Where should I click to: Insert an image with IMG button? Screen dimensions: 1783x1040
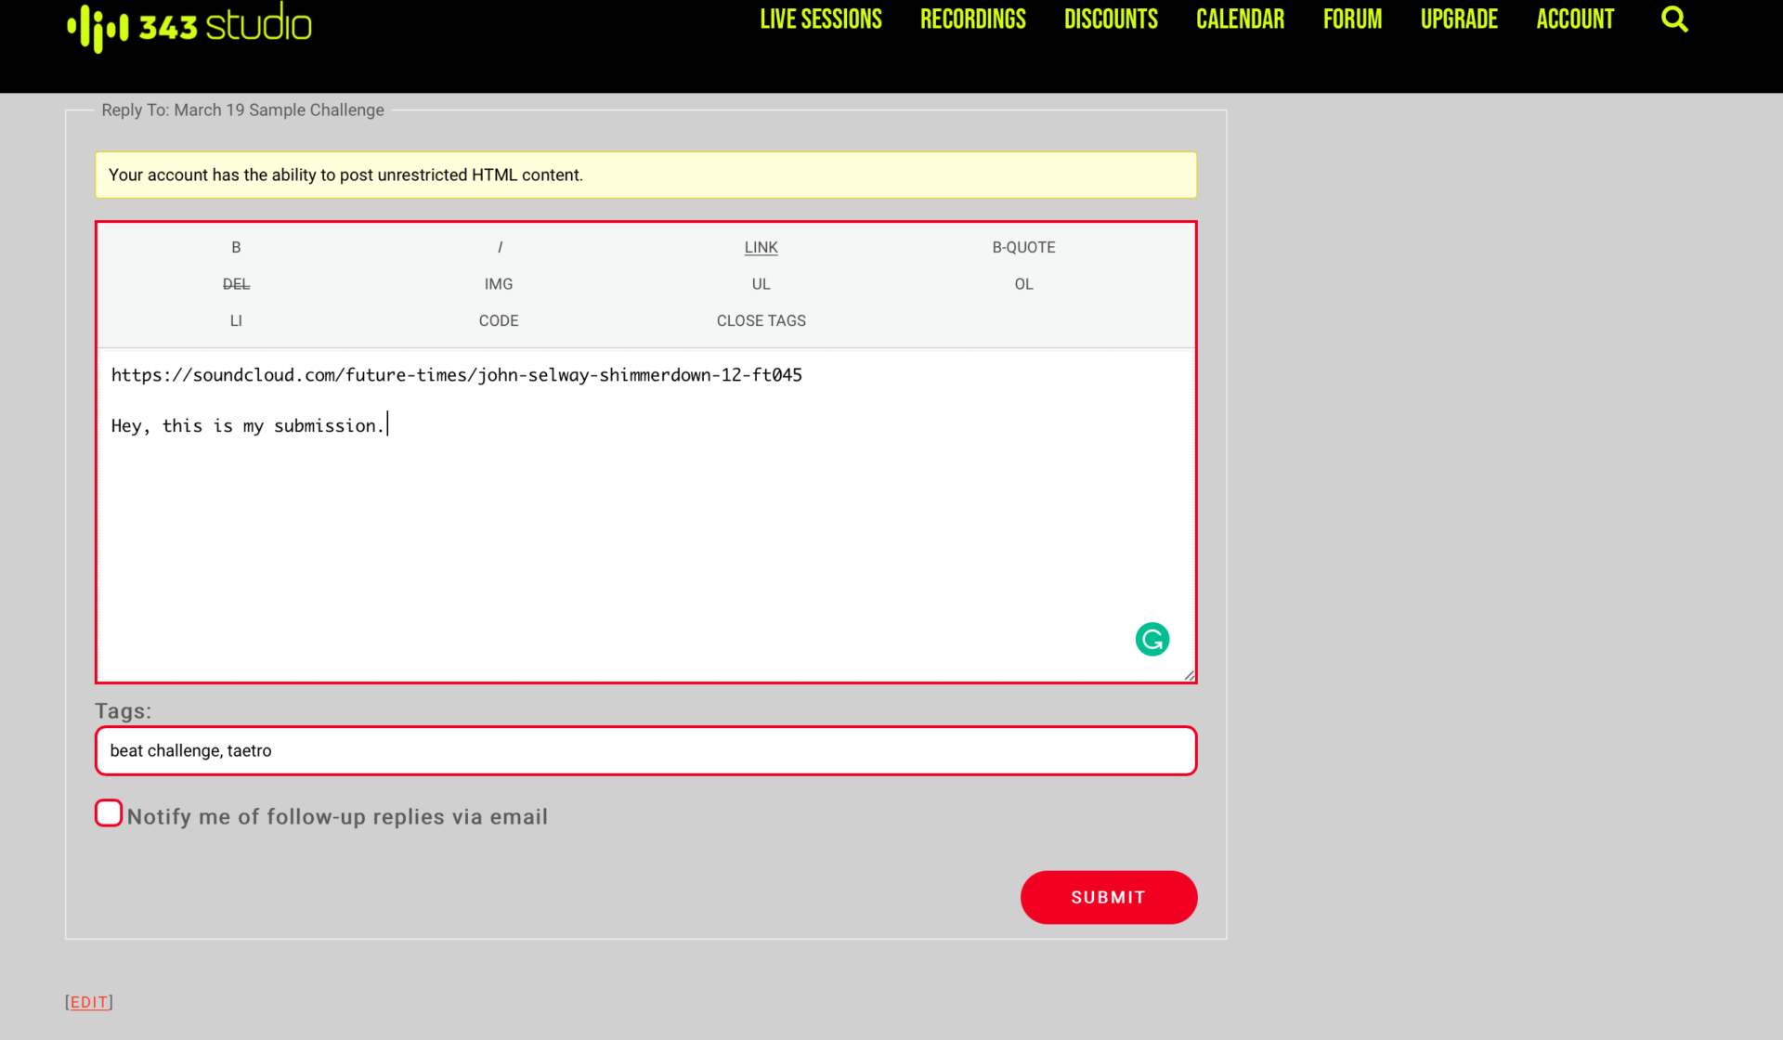[499, 284]
